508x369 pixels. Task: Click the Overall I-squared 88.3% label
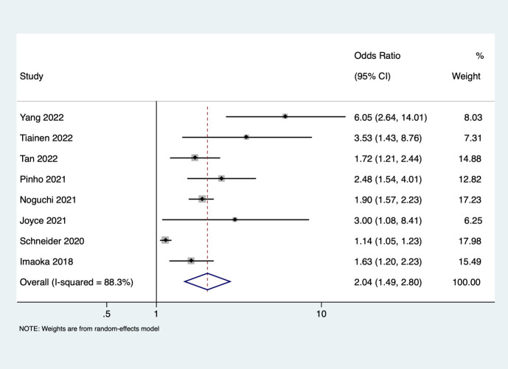77,282
